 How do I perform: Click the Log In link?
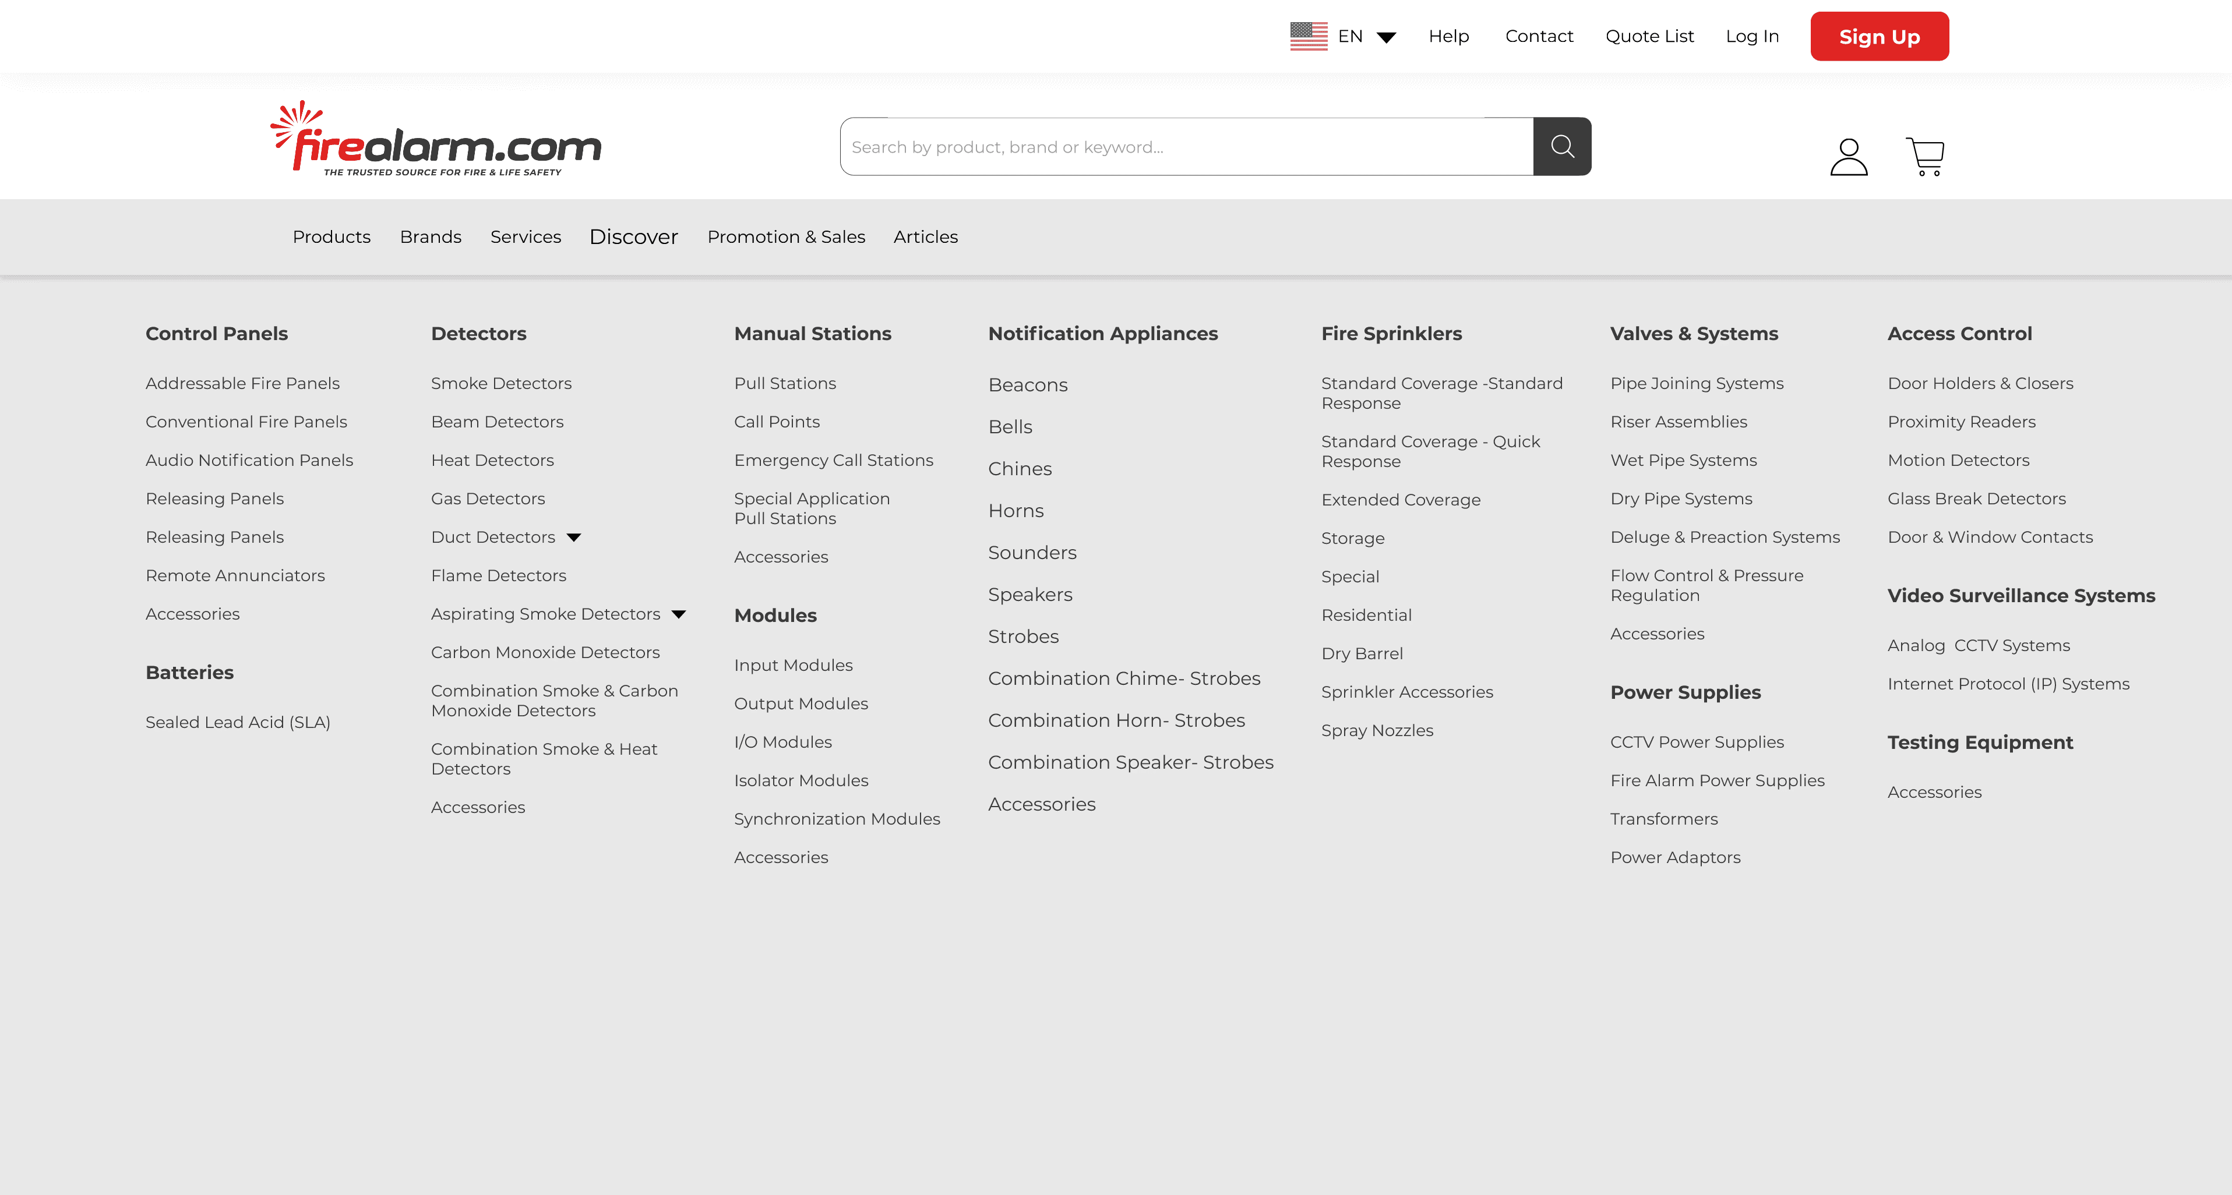click(x=1751, y=36)
